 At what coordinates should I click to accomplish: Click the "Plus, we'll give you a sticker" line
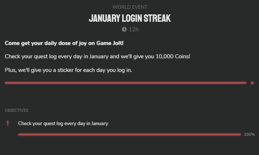68,70
